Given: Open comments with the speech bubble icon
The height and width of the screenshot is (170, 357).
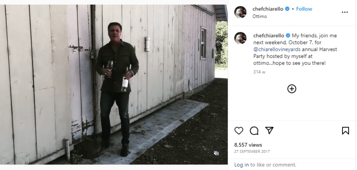Looking at the screenshot, I should (254, 131).
